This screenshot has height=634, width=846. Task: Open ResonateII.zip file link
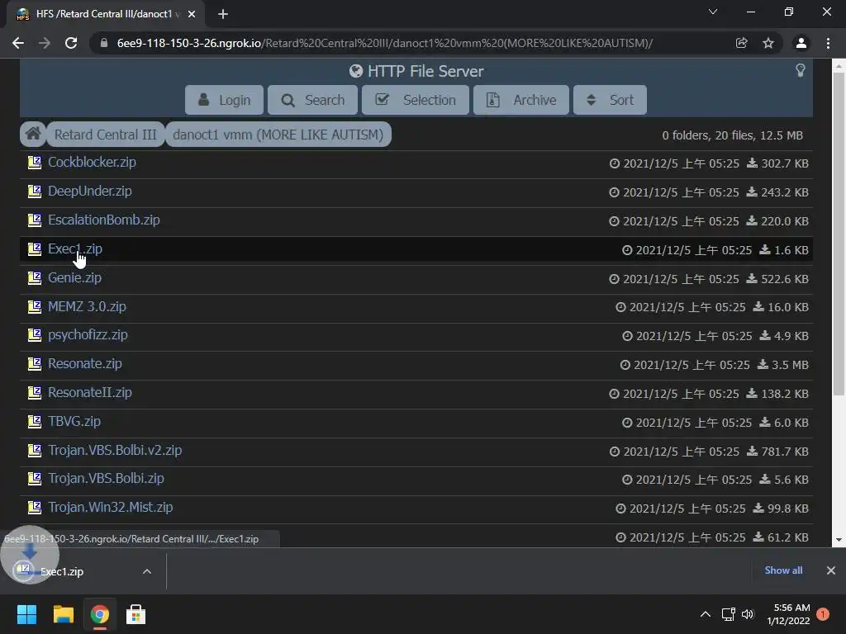coord(89,392)
